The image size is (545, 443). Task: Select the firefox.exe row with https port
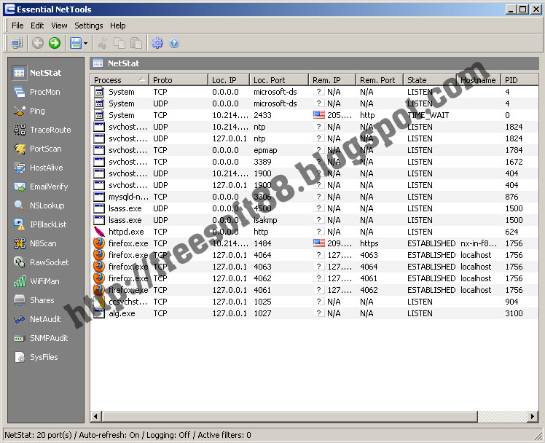pos(314,243)
